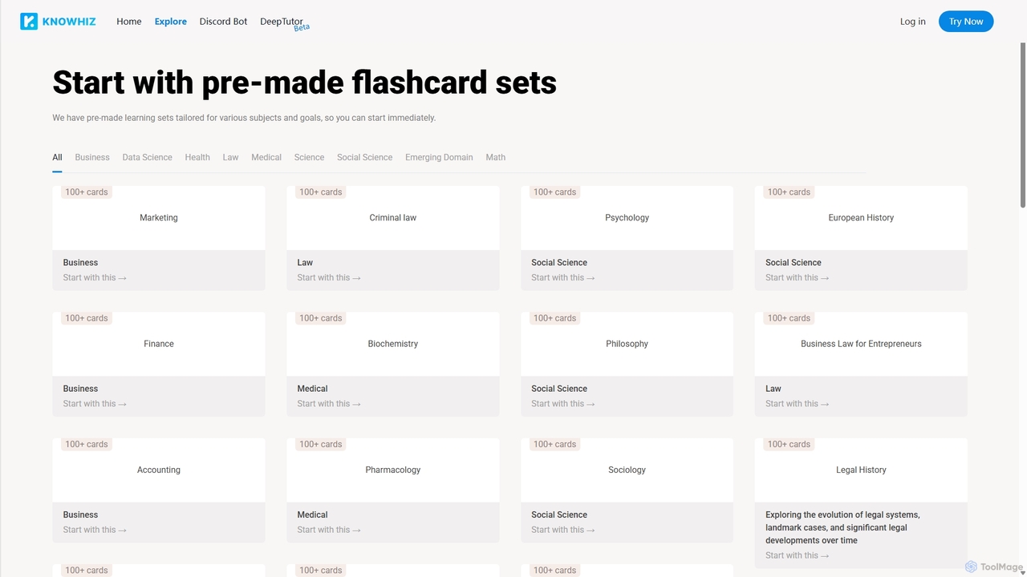Open the Emerging Domain tab
The image size is (1027, 577).
pyautogui.click(x=439, y=157)
